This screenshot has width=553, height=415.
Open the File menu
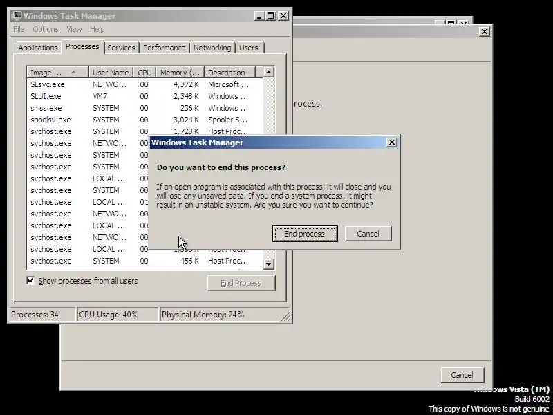[19, 29]
